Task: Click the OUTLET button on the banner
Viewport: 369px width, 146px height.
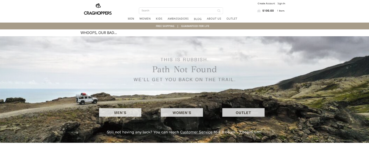Action: click(x=243, y=112)
